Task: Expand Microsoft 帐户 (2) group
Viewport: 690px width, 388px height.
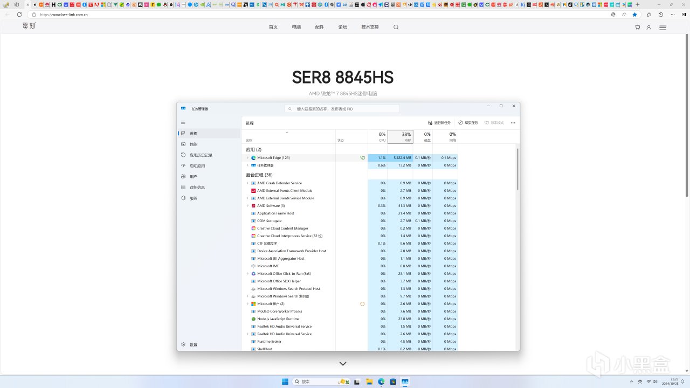Action: 247,304
